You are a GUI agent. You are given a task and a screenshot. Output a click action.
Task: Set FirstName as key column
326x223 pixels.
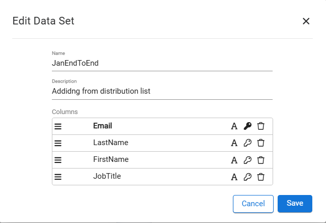248,160
